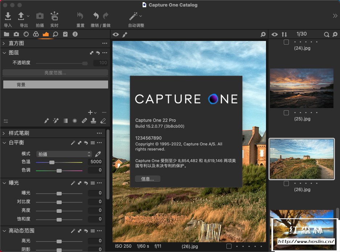The height and width of the screenshot is (252, 340).
Task: Click the Import icon in toolbar
Action: tap(8, 16)
